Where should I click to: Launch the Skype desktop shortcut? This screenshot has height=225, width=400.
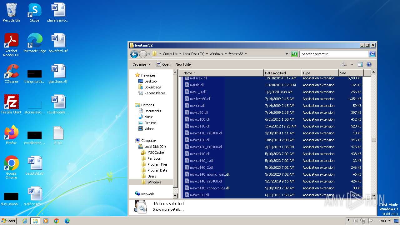34,12
